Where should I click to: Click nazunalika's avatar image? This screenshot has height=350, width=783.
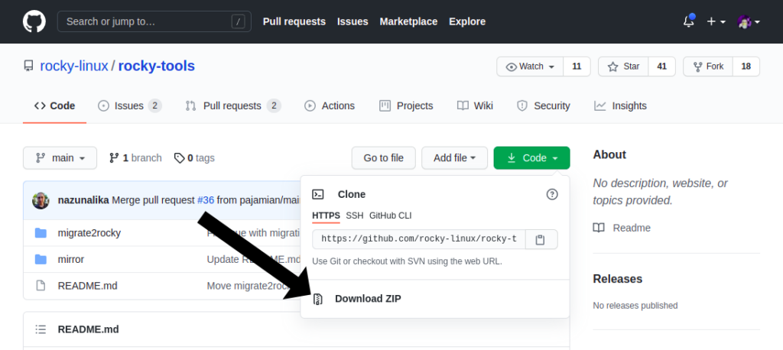coord(41,200)
